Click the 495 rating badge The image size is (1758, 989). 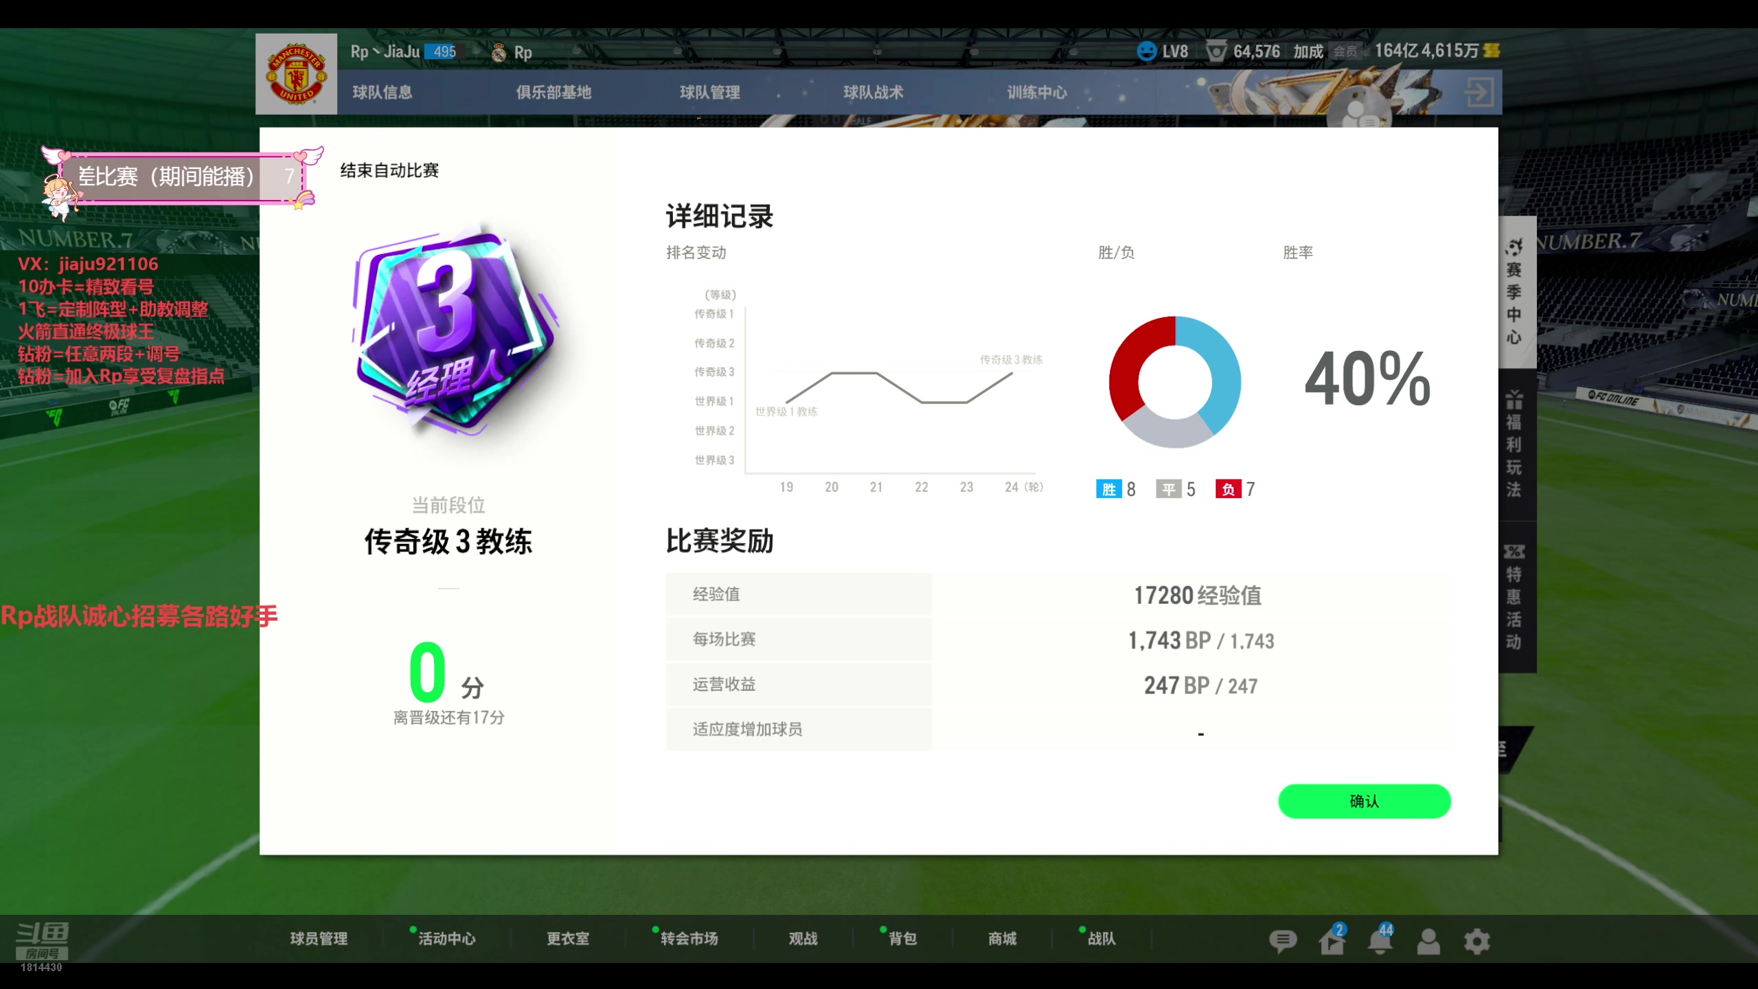point(444,52)
